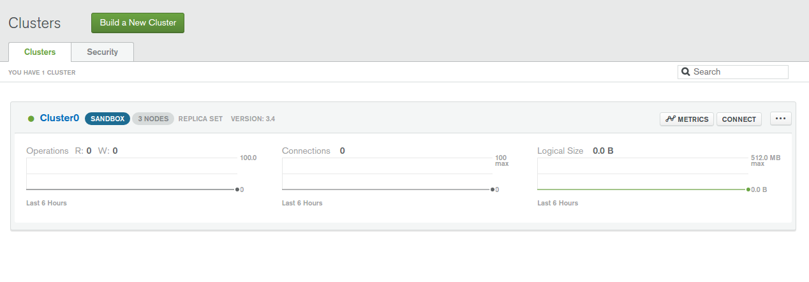
Task: Click the metrics chart icon
Action: 670,119
